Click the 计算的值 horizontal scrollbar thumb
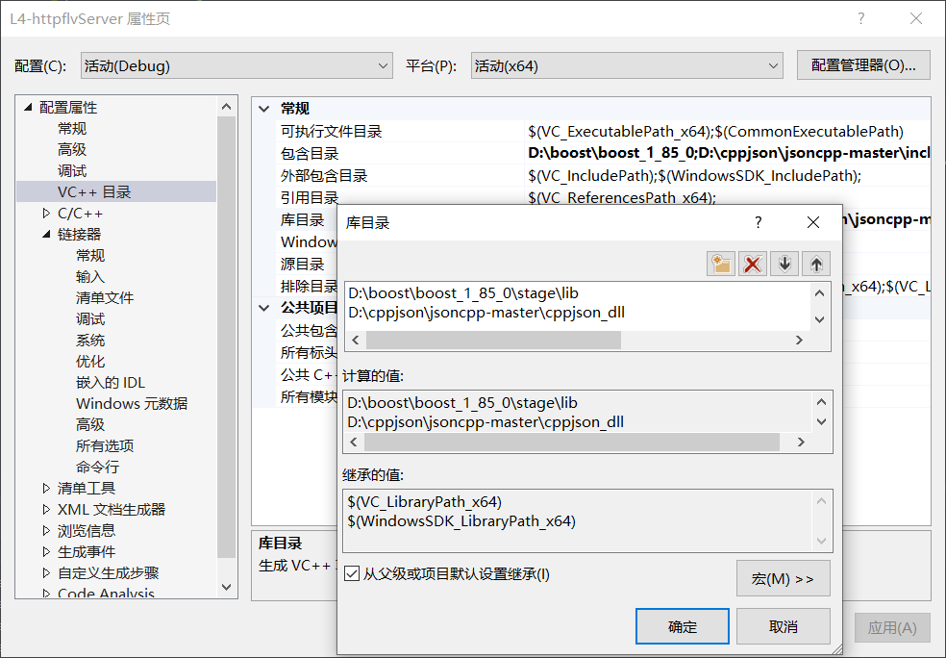This screenshot has height=658, width=946. [572, 442]
